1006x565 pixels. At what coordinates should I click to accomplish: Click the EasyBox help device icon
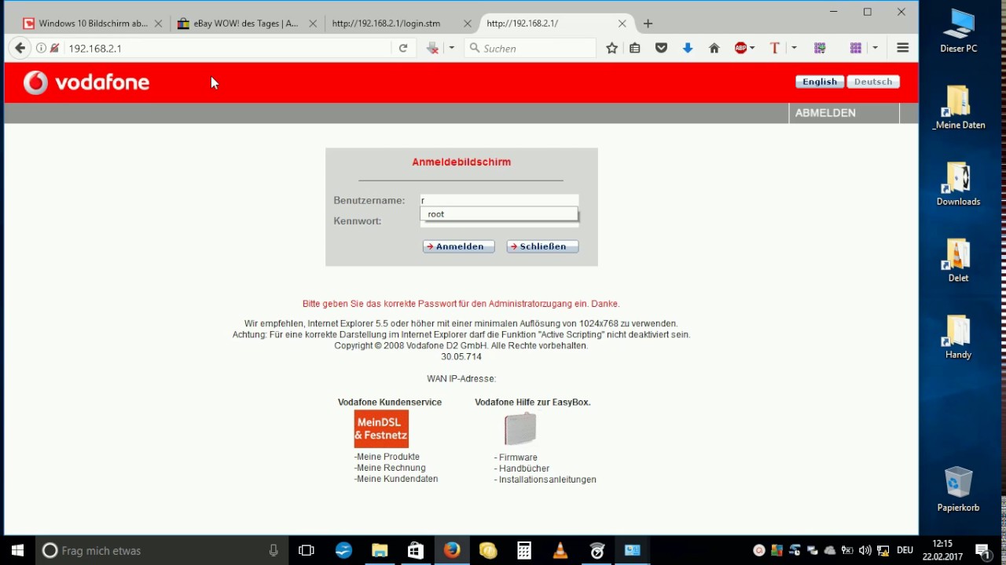tap(520, 428)
